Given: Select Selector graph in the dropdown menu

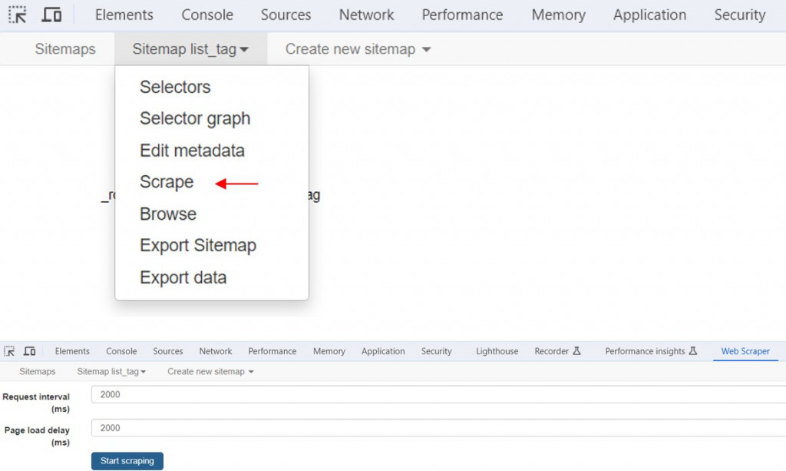Looking at the screenshot, I should 195,118.
